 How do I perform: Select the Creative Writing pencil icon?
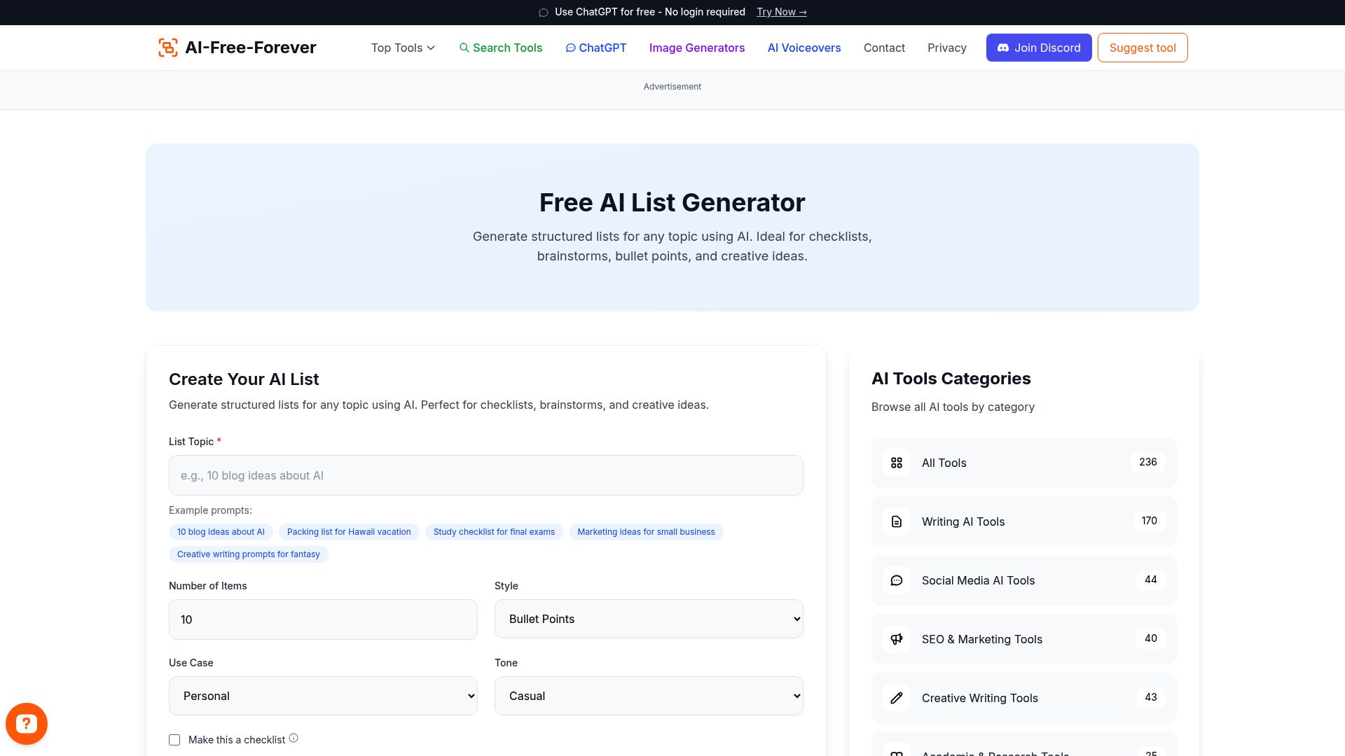click(x=896, y=698)
